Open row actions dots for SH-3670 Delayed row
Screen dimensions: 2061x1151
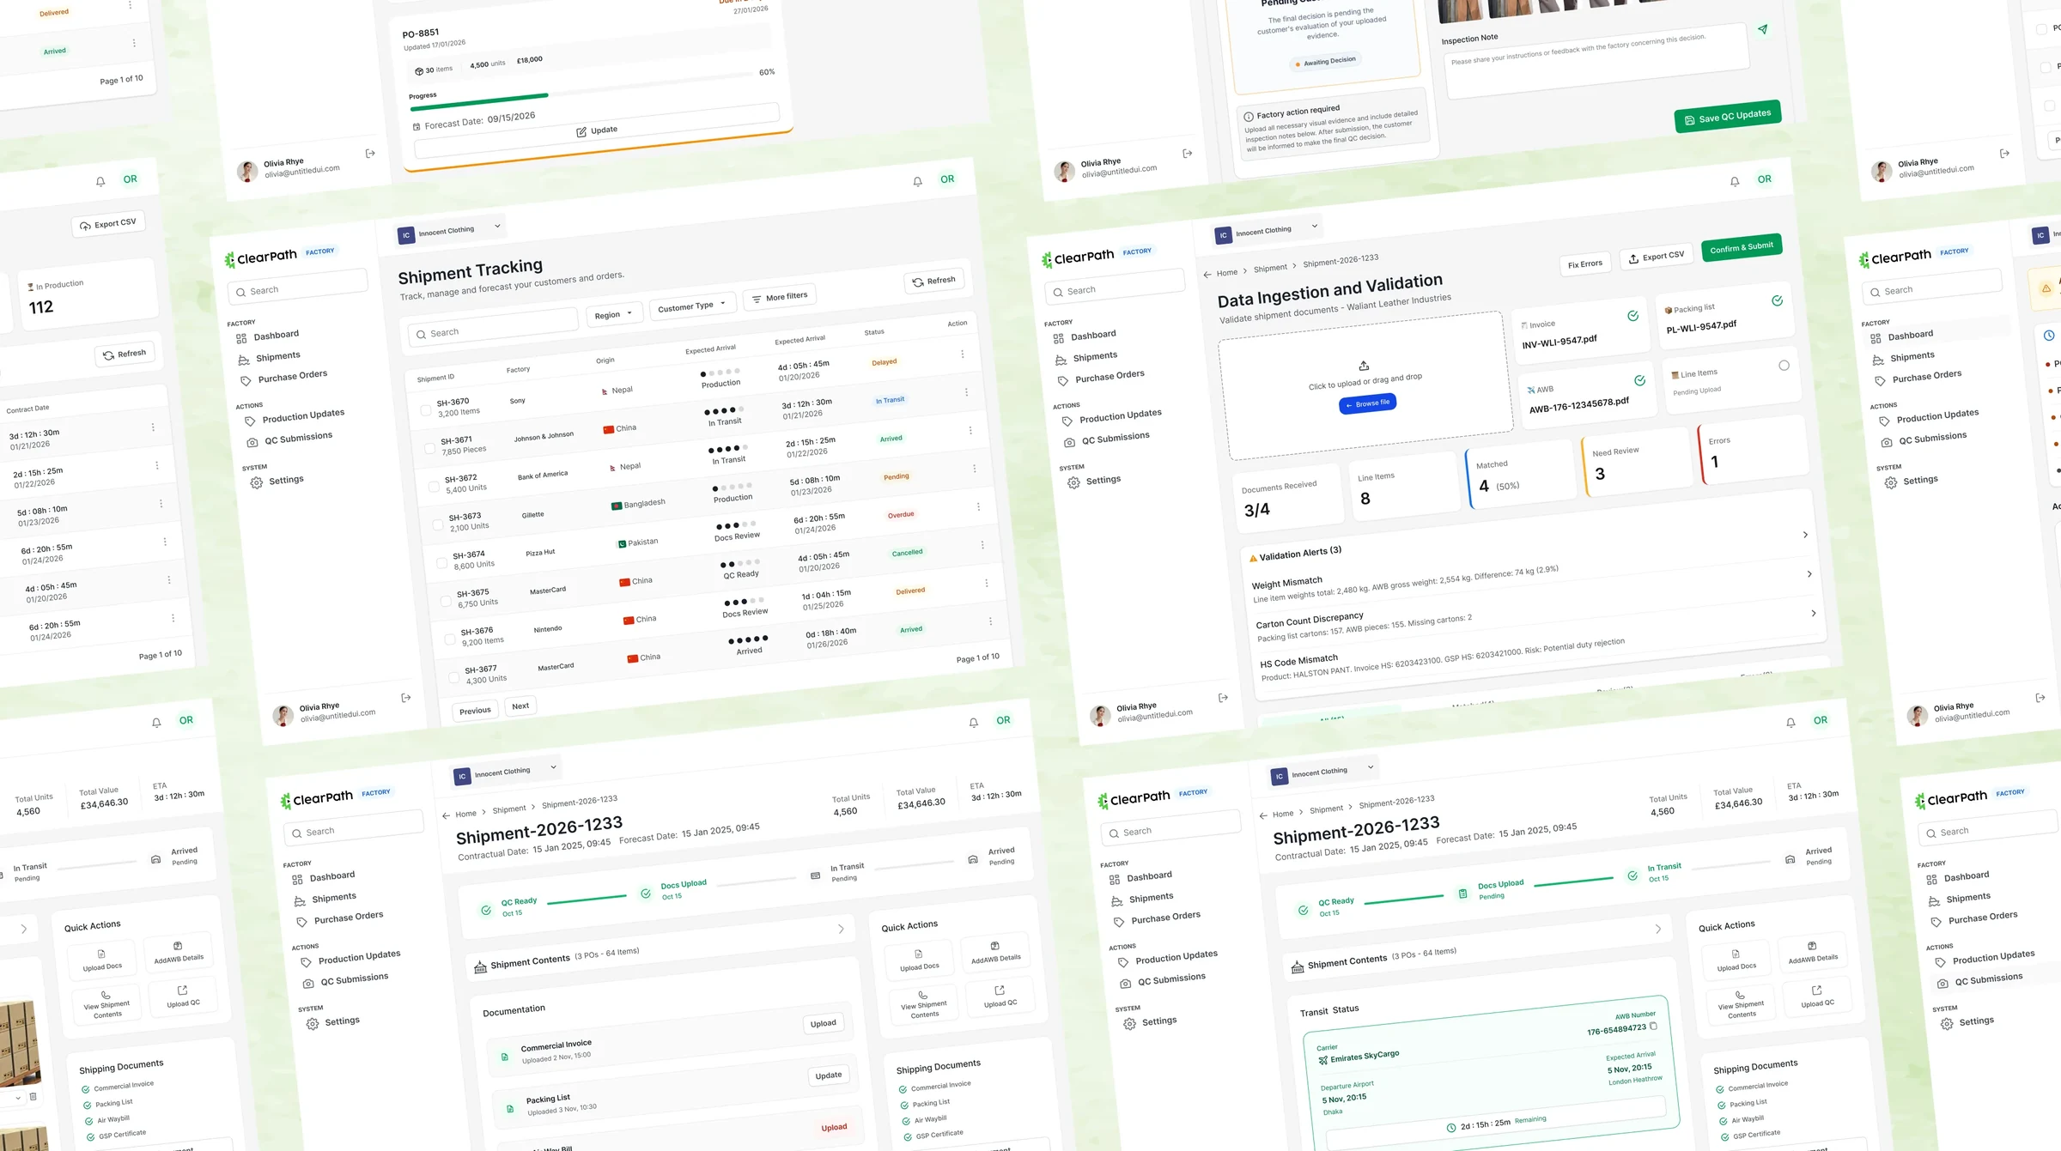(962, 354)
